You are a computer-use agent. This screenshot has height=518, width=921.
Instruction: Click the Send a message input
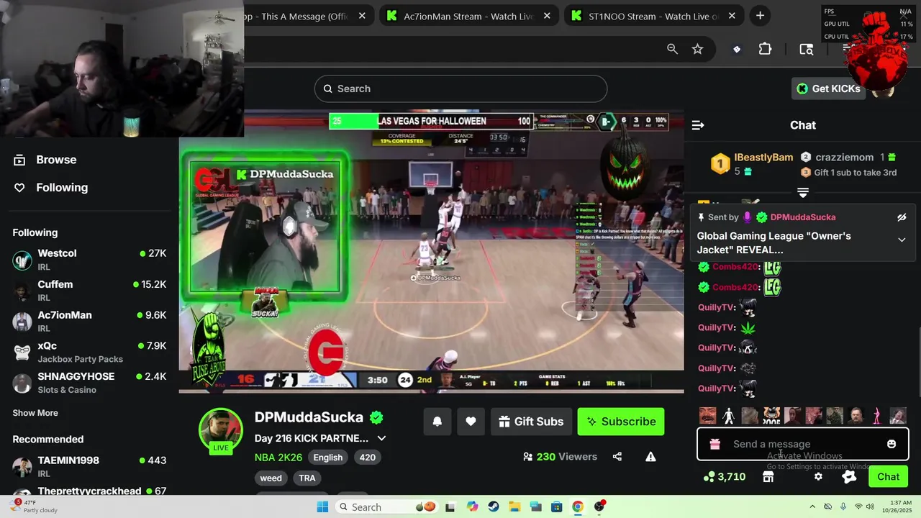click(x=803, y=444)
